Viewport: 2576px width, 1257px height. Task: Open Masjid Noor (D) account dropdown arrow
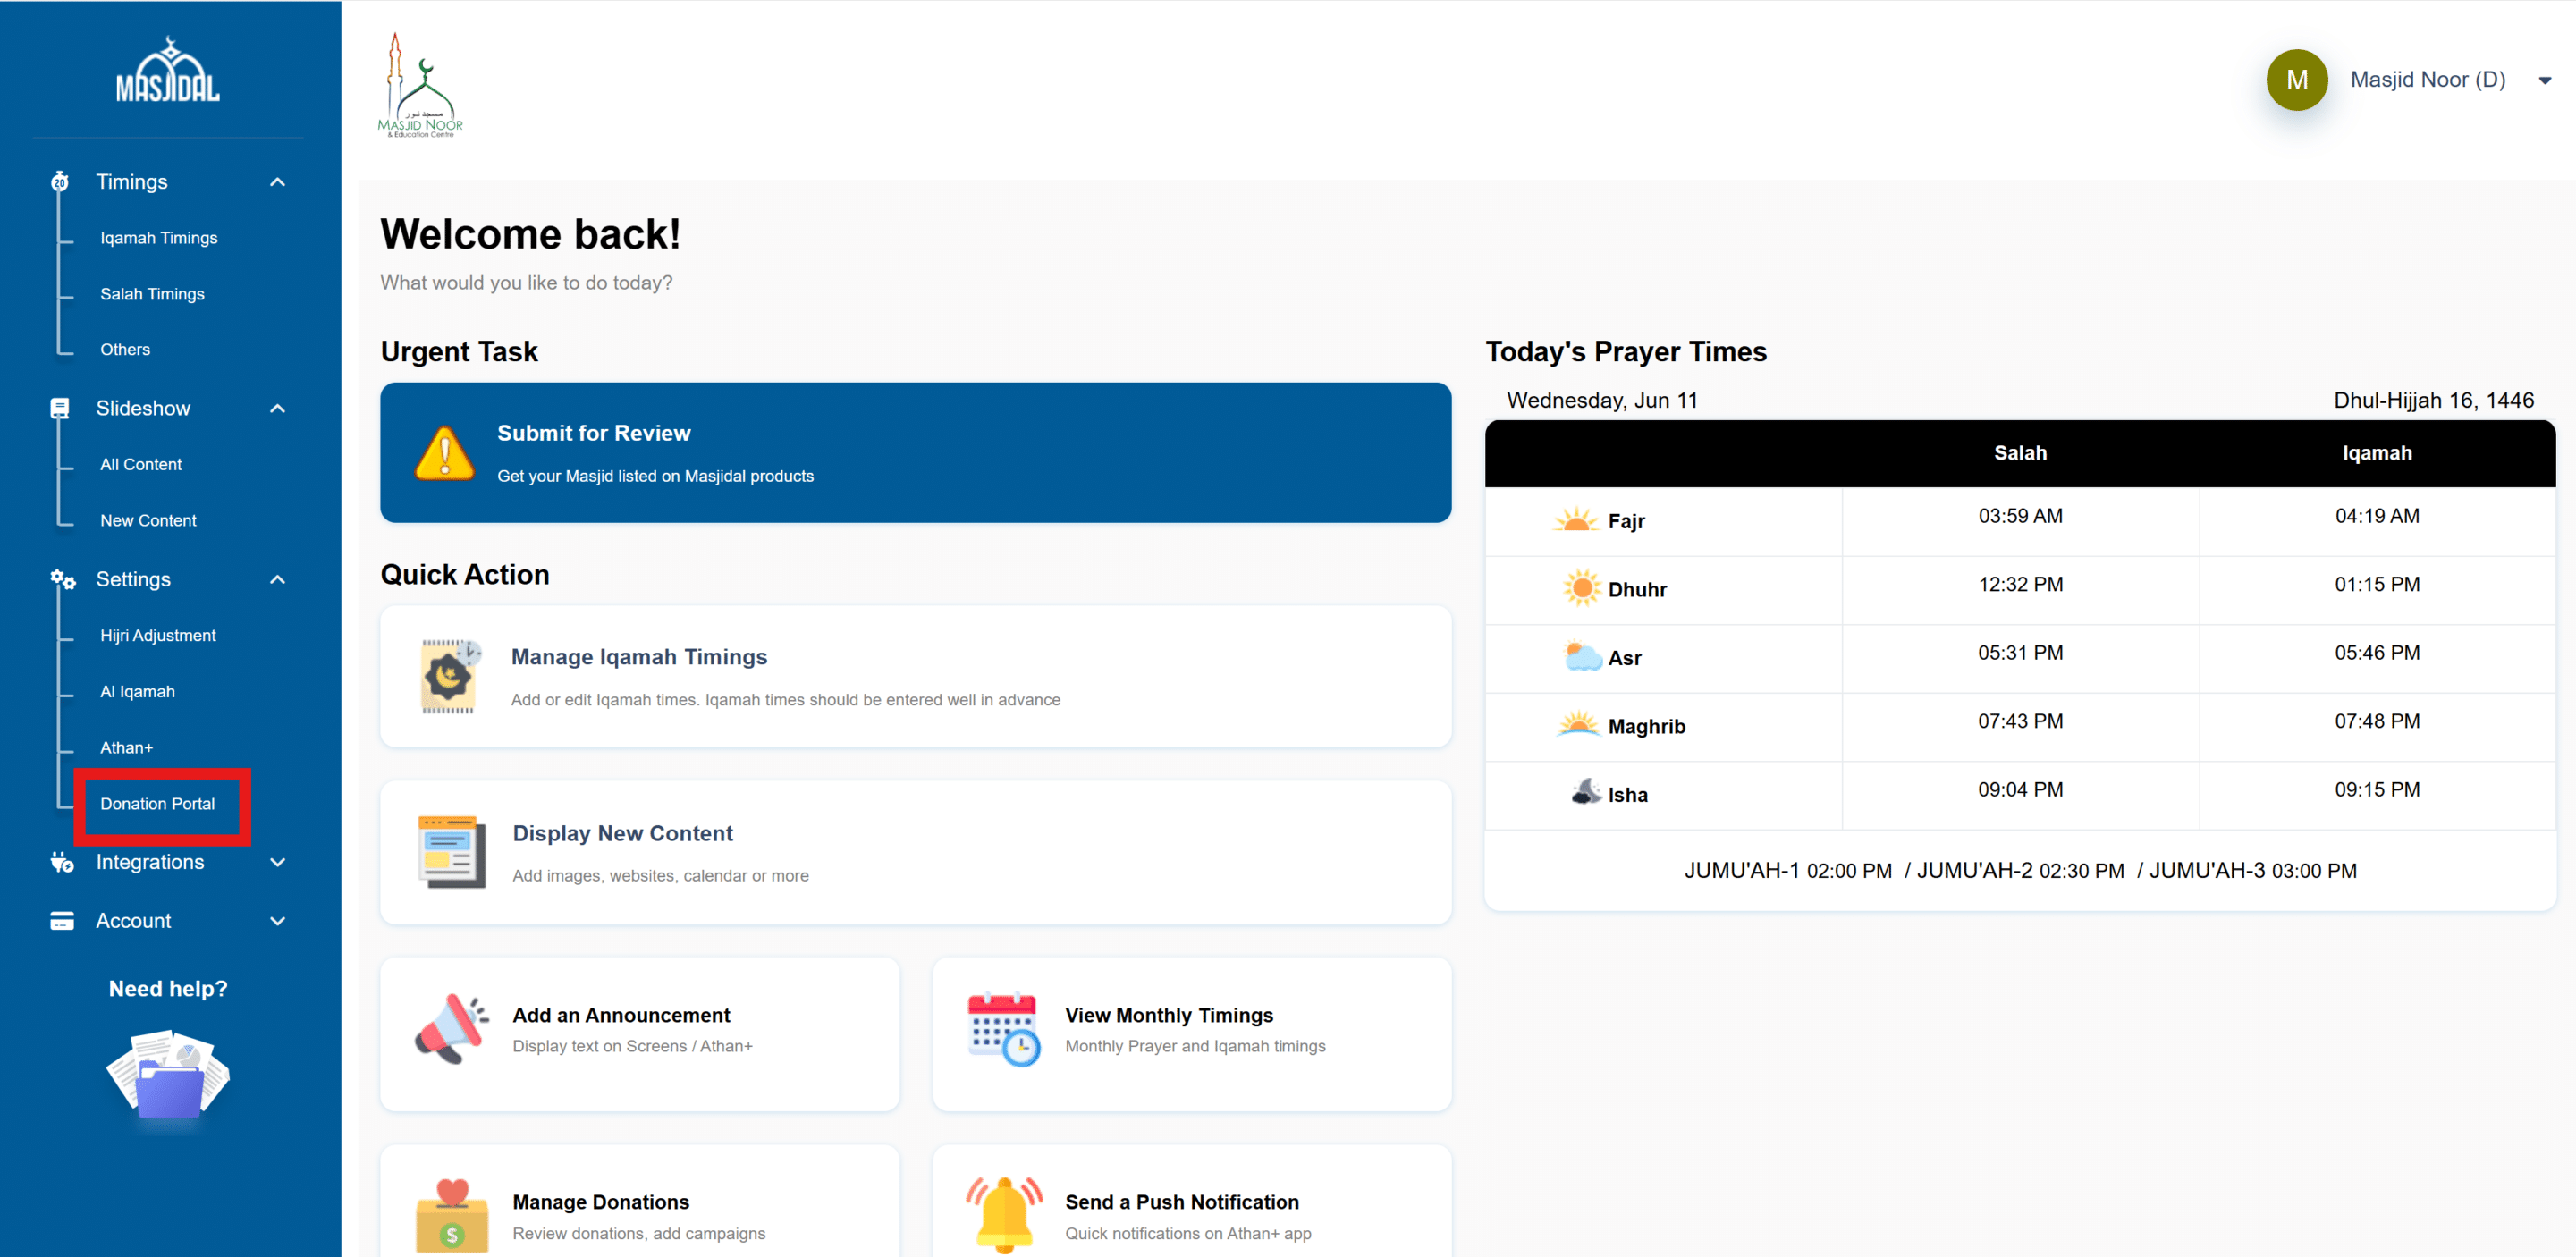pos(2544,81)
